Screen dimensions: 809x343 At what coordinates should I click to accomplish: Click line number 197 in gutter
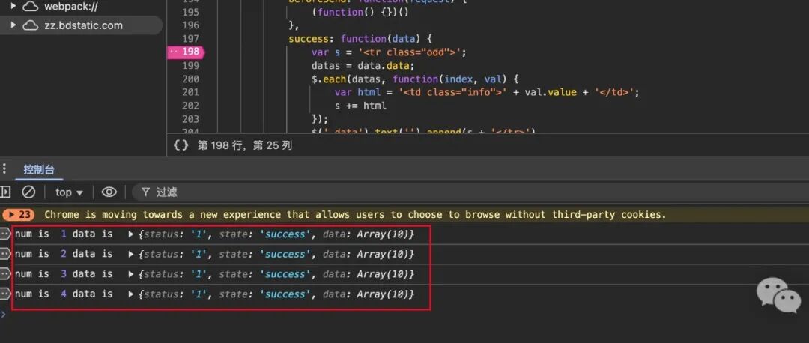[190, 39]
